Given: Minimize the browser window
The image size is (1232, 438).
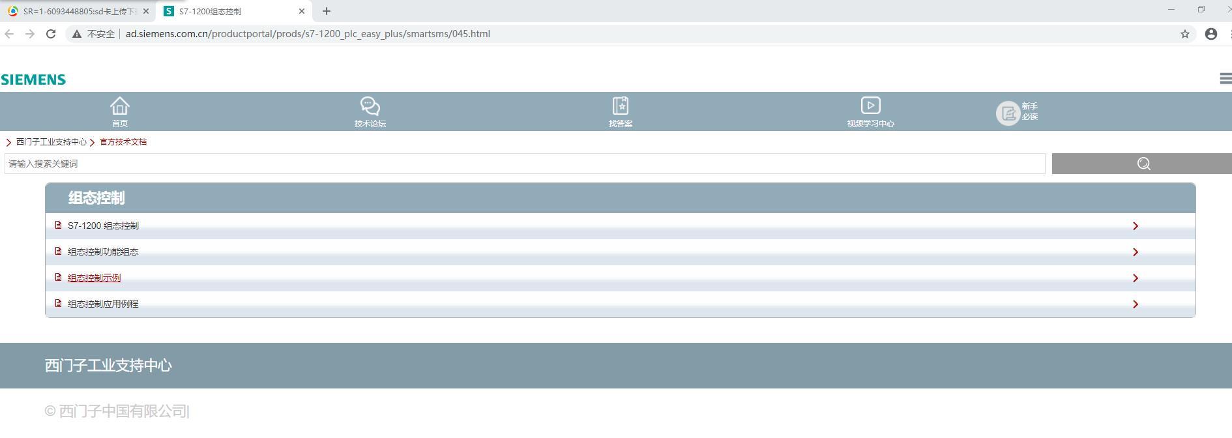Looking at the screenshot, I should point(1171,9).
